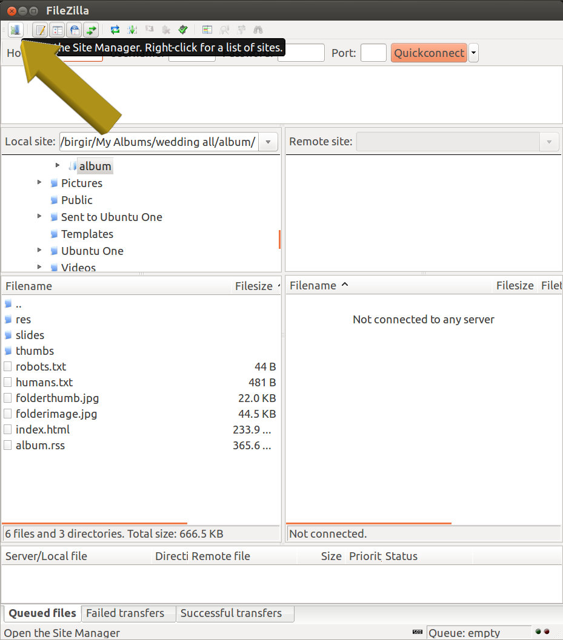
Task: Expand the Pictures folder in the tree
Action: pyautogui.click(x=39, y=183)
